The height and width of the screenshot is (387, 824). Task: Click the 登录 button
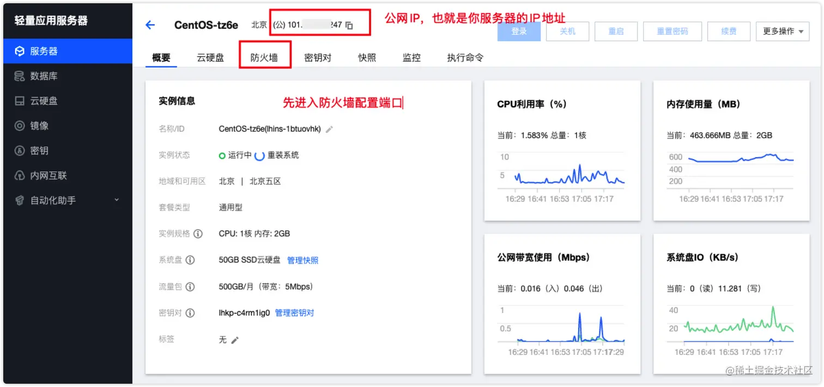(519, 32)
